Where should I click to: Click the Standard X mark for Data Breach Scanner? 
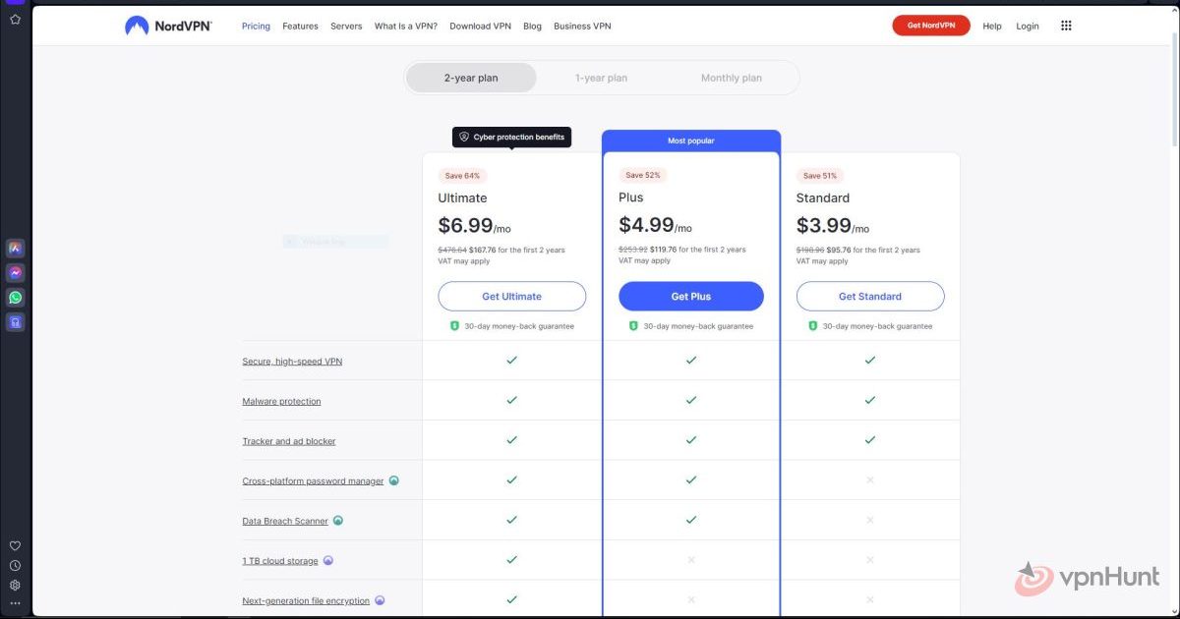pyautogui.click(x=870, y=520)
